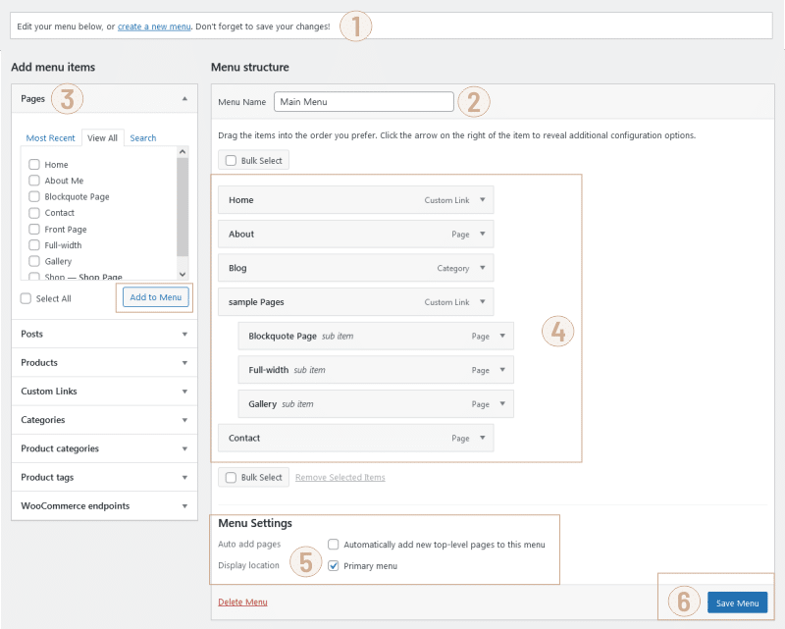Image resolution: width=785 pixels, height=629 pixels.
Task: Expand the Categories panel
Action: [x=184, y=420]
